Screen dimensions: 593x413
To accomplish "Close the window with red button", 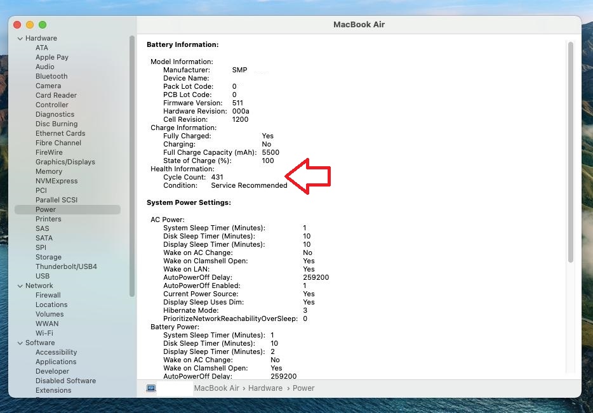I will (x=17, y=25).
